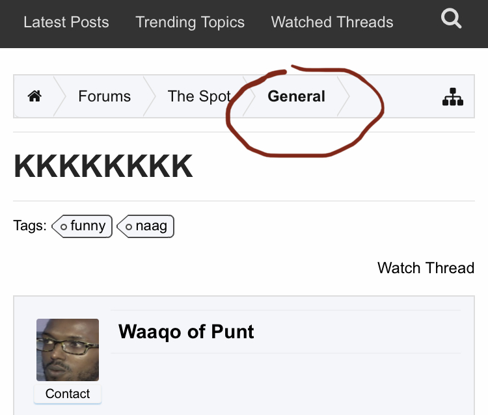Go to home via breadcrumb house icon
This screenshot has height=415, width=488.
coord(34,96)
